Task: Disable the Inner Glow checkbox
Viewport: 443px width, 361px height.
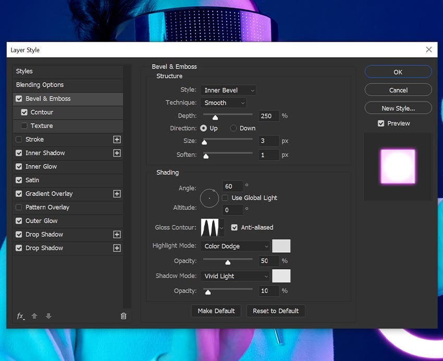Action: 19,166
